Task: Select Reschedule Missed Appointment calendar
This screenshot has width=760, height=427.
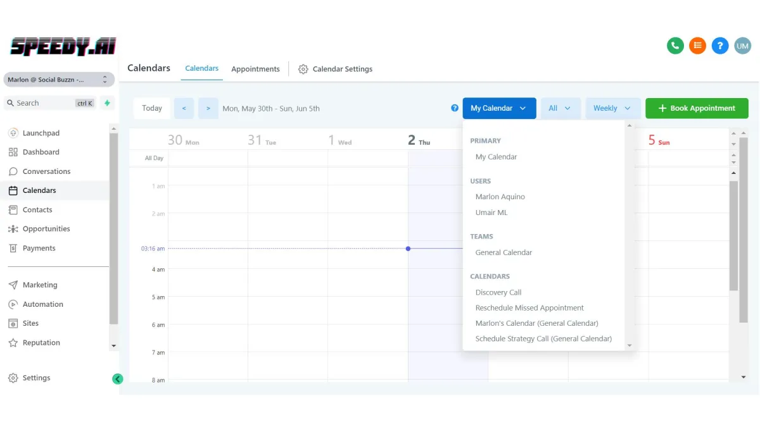Action: coord(529,308)
